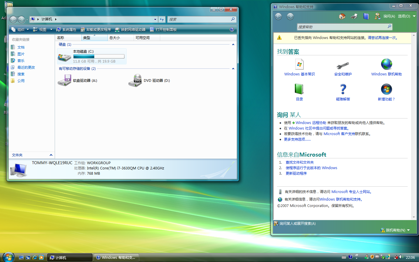Sort by 可用空间 column header
Viewport: 419px width, 262px height.
tap(147, 38)
